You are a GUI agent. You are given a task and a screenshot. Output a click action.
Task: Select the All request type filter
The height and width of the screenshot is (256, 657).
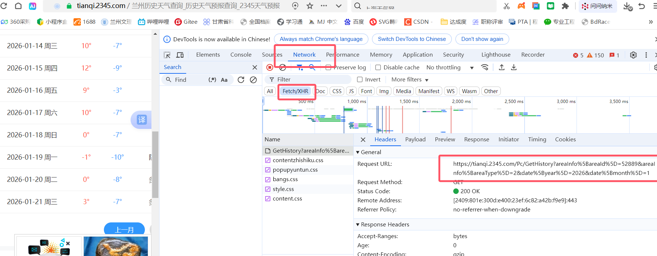tap(270, 91)
